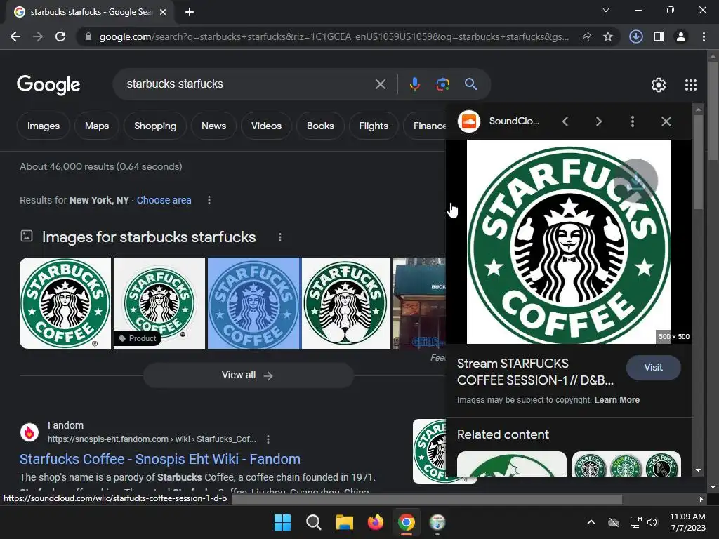The width and height of the screenshot is (719, 539).
Task: Click the browser back arrow
Action: [15, 36]
